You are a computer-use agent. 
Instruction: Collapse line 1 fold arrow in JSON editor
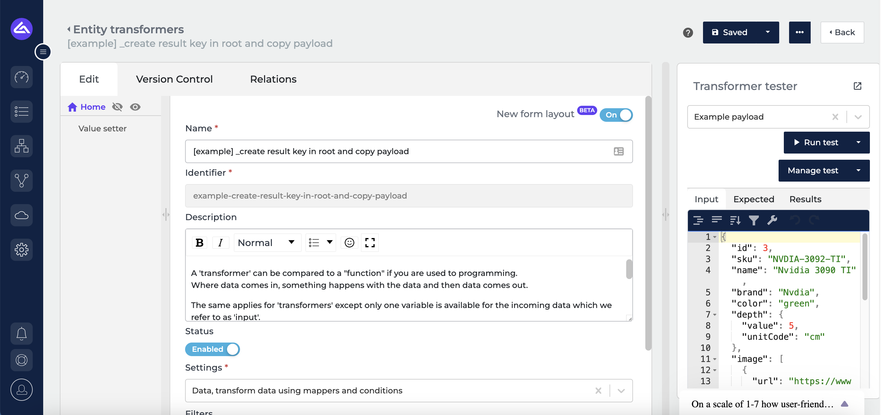[x=715, y=237]
